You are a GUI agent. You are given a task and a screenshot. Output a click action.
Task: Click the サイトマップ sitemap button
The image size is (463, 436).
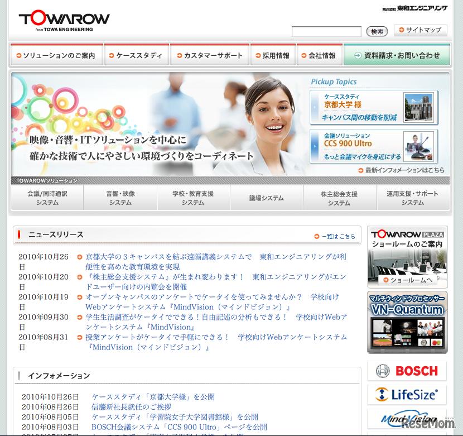coord(420,30)
